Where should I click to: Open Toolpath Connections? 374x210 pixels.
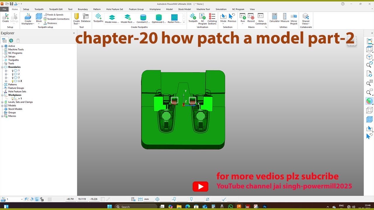click(x=56, y=19)
